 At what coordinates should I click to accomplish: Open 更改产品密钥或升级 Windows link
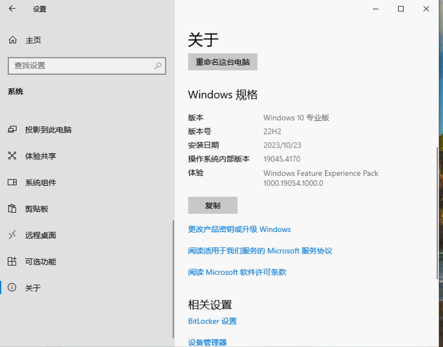pyautogui.click(x=239, y=229)
